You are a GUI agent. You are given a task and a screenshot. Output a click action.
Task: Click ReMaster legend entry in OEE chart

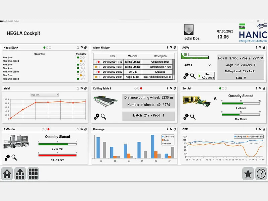coord(259,137)
